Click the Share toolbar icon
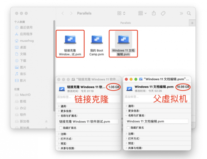 (x=154, y=13)
